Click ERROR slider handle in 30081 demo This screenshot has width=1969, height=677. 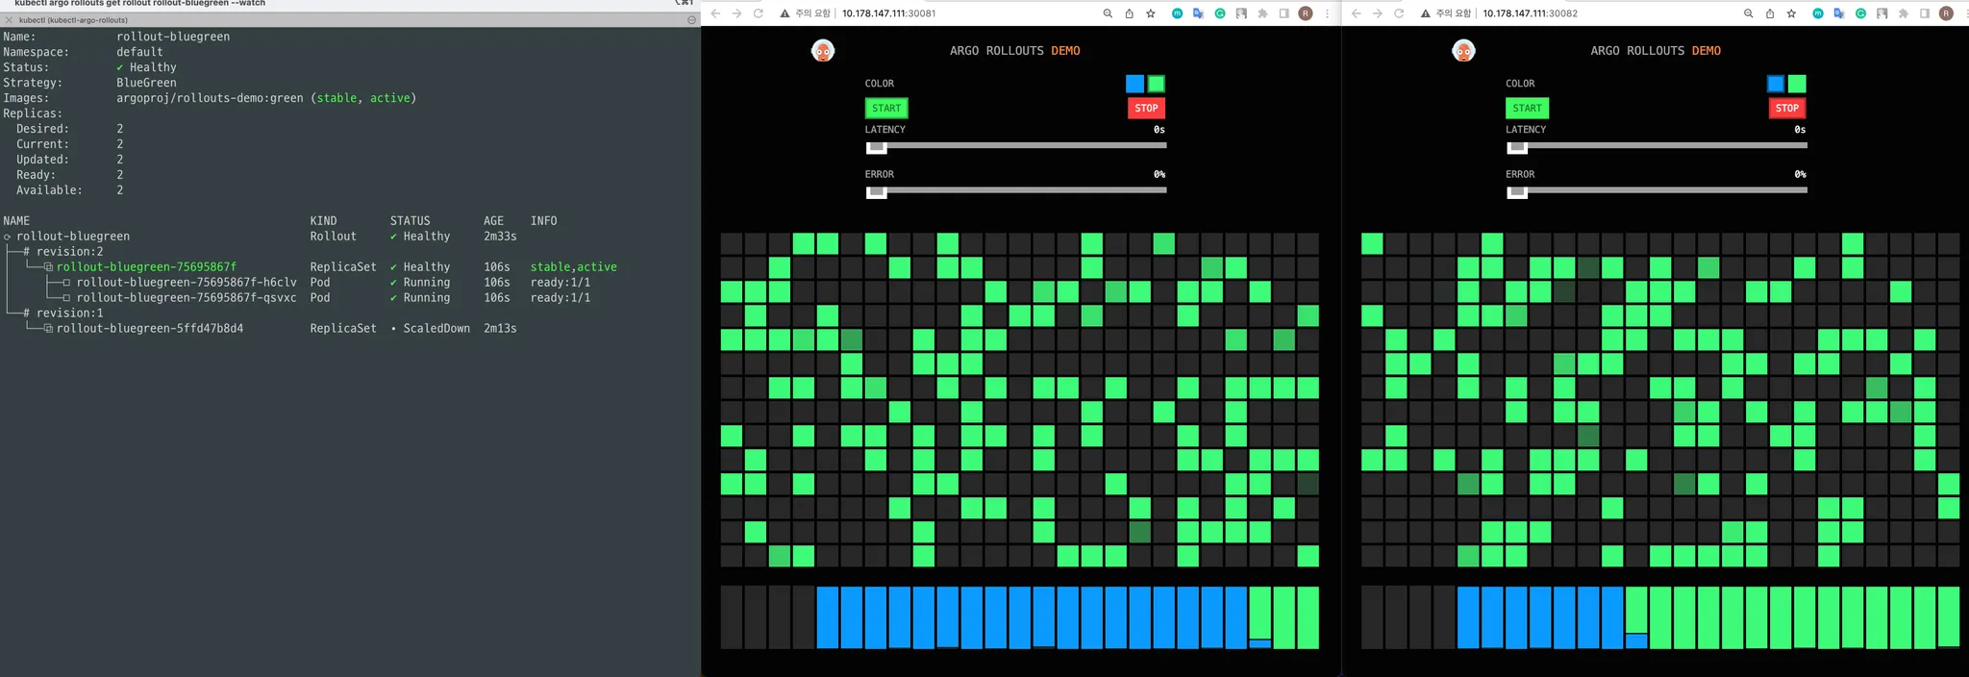(x=876, y=191)
